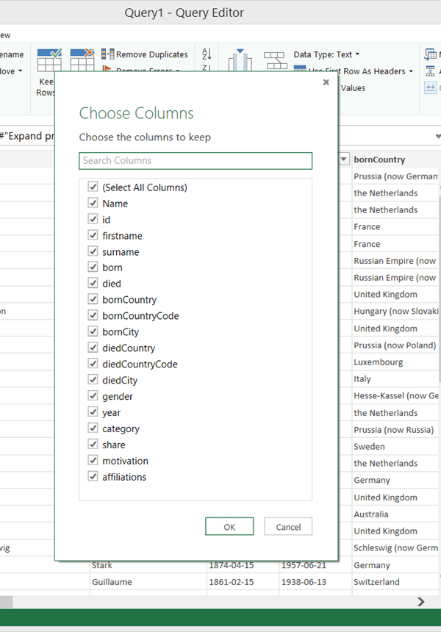Open filter dropdown beside bornCountry column header

(x=344, y=159)
